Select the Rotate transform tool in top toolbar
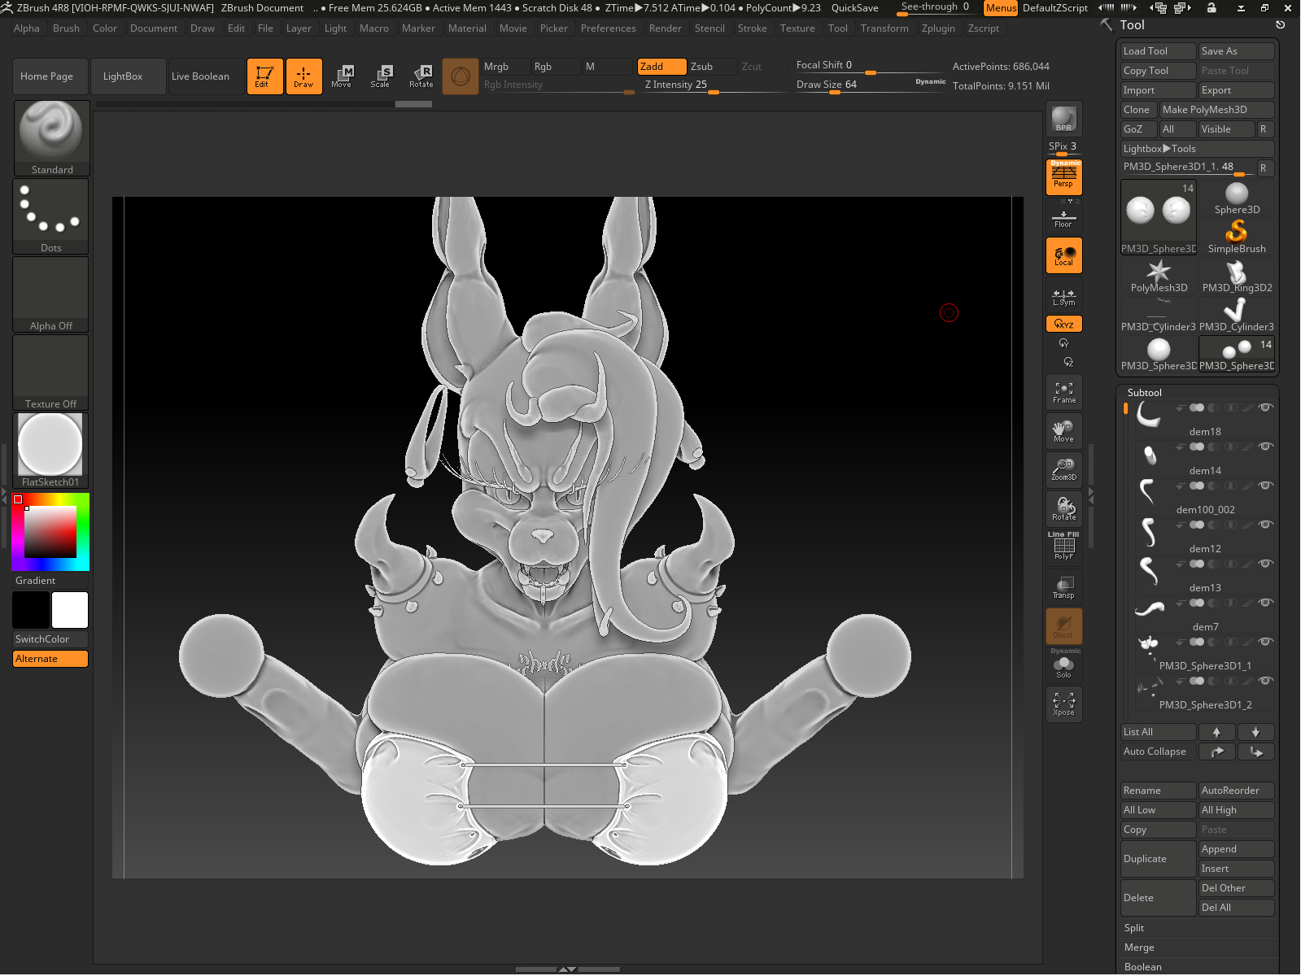Viewport: 1301px width, 976px height. [x=421, y=76]
